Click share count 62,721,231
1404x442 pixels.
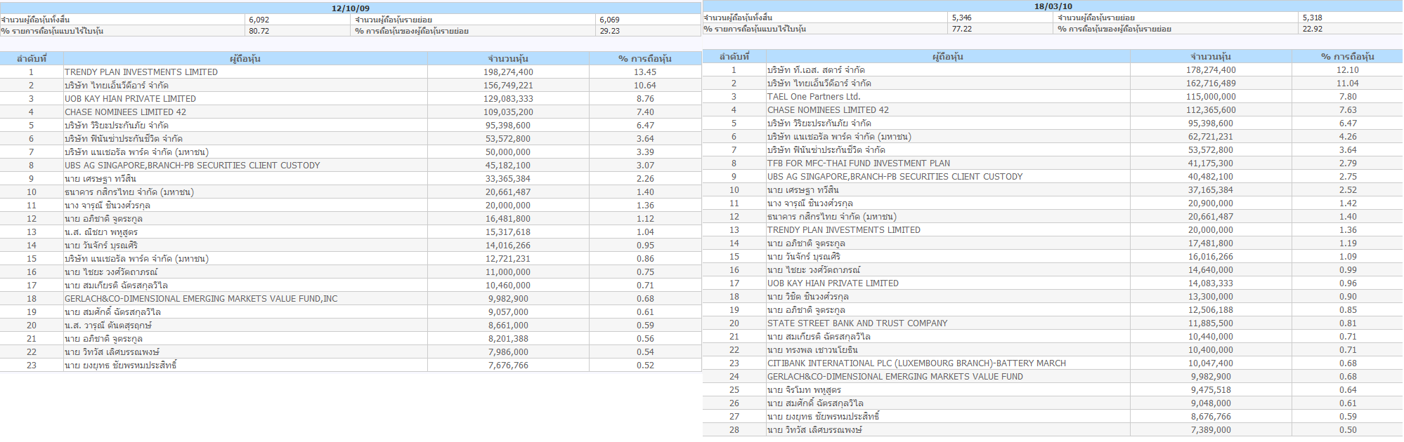1211,137
